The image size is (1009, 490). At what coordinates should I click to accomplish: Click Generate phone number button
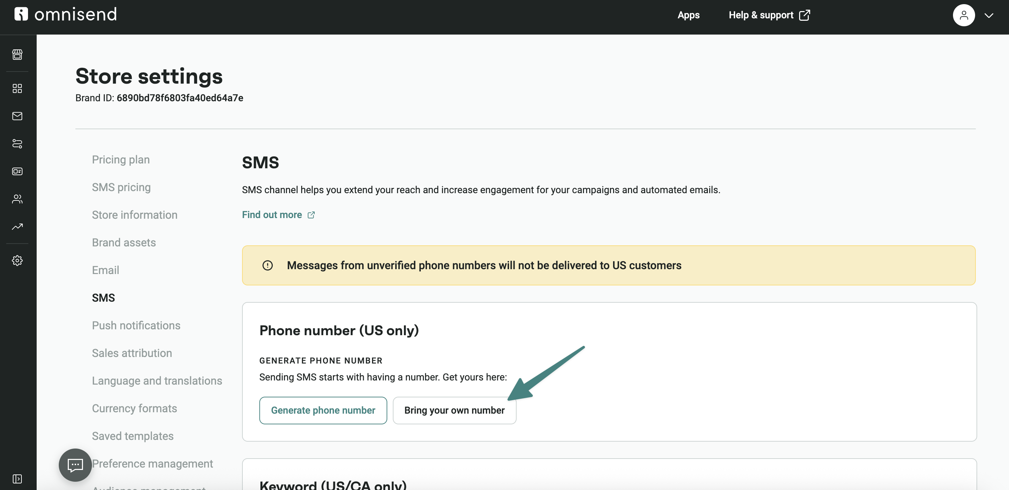323,410
